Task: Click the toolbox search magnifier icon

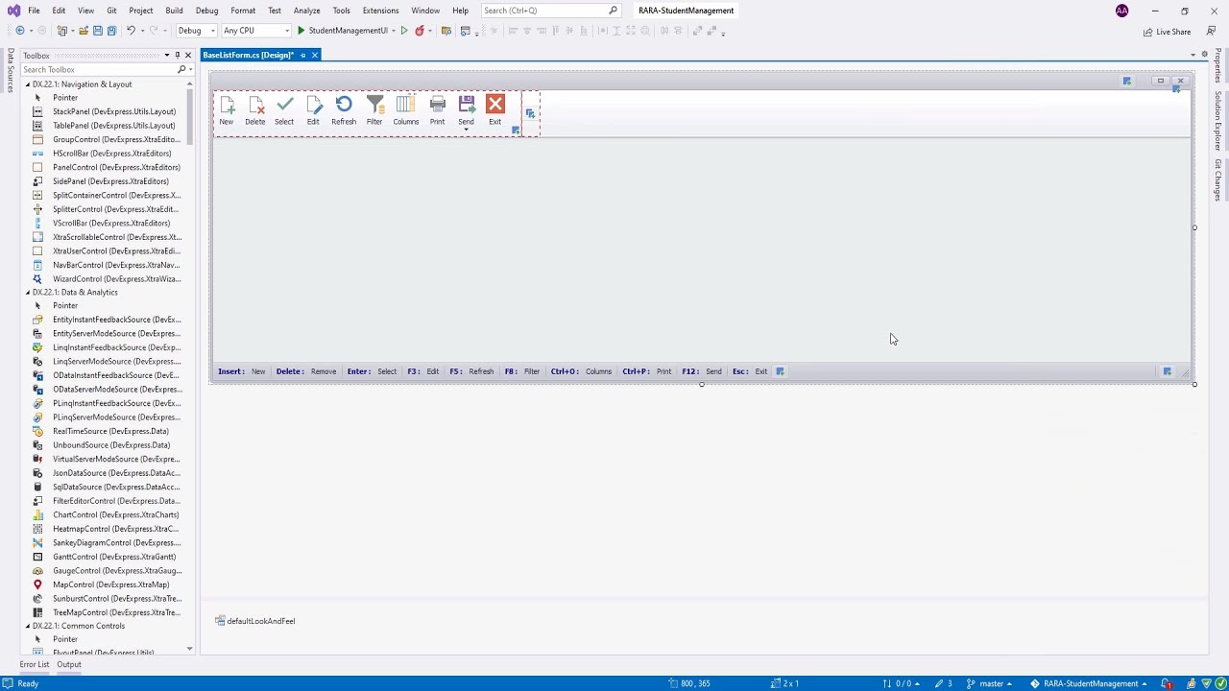Action: (181, 69)
